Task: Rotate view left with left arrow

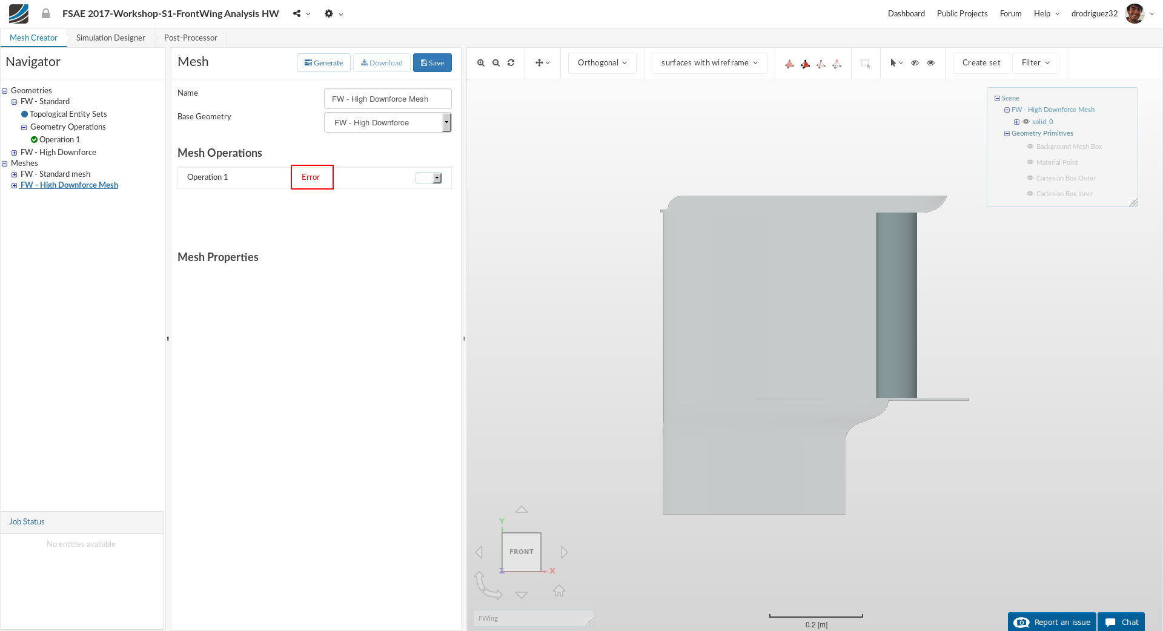Action: point(479,552)
